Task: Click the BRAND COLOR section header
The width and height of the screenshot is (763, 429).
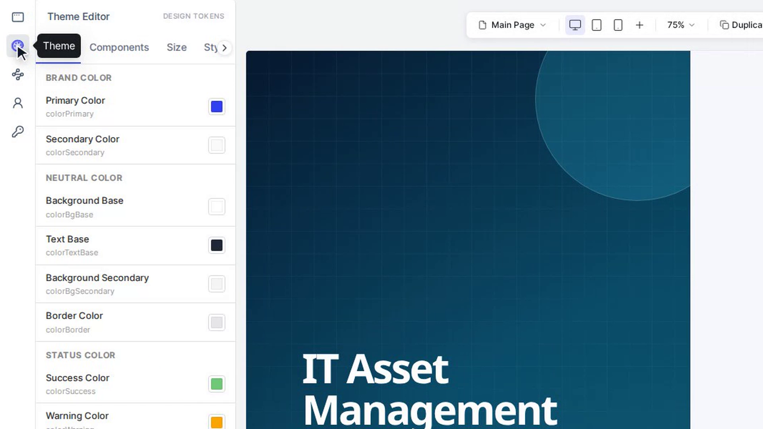Action: click(79, 78)
